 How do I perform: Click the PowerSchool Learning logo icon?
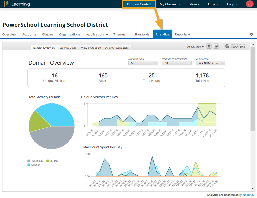(6, 4)
